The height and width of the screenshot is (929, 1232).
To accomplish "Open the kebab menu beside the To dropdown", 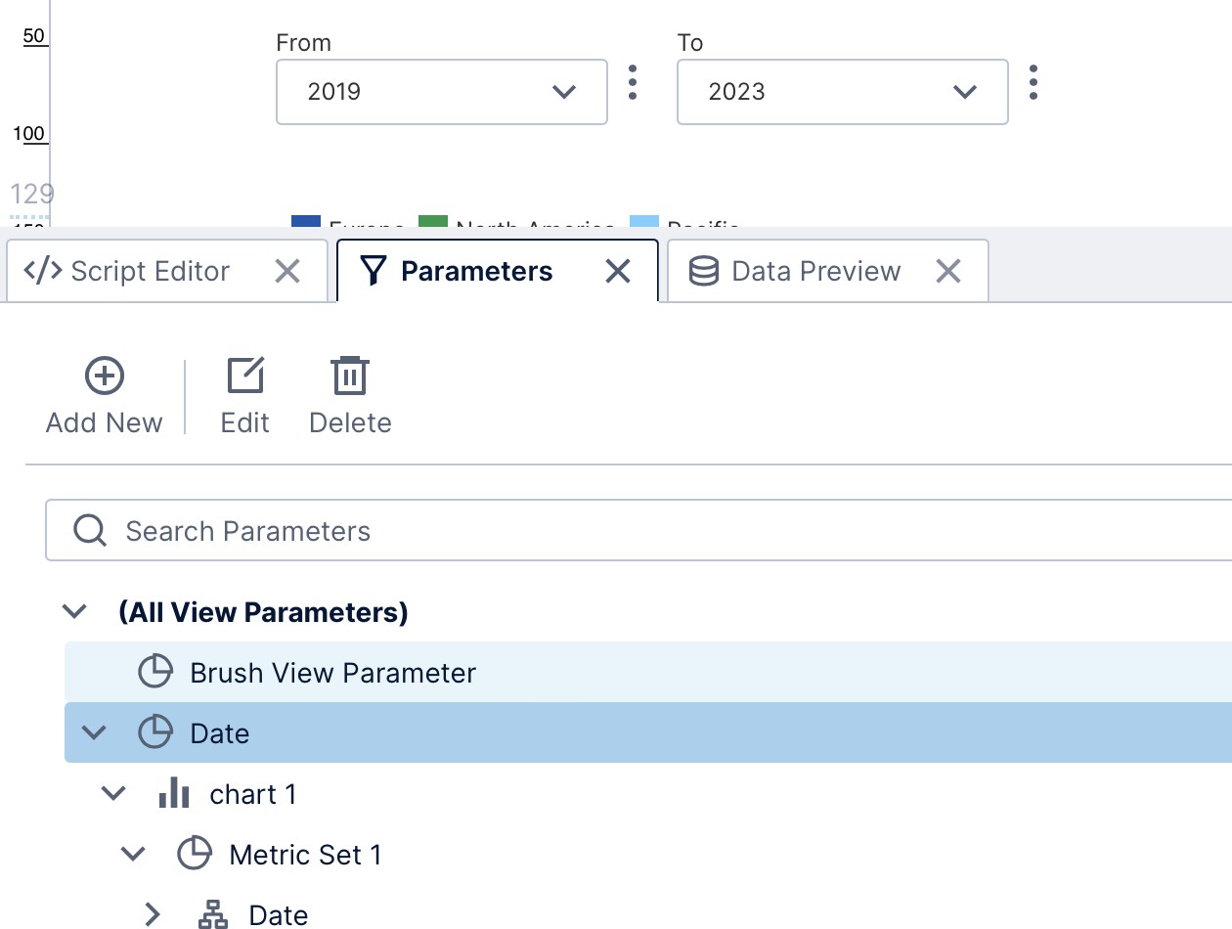I will (1033, 85).
